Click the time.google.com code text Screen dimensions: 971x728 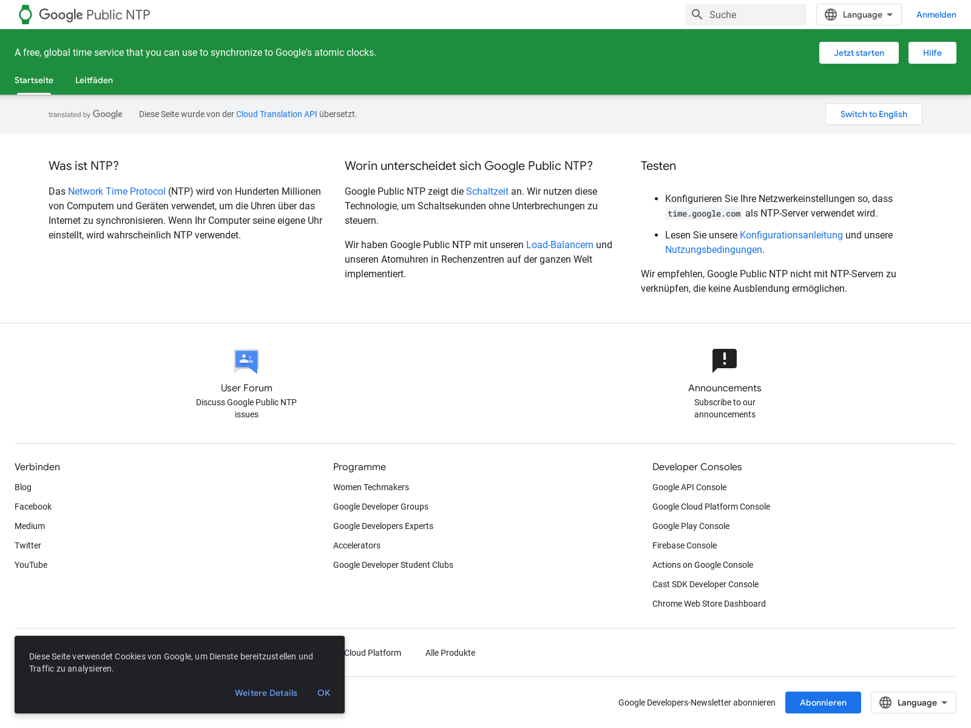(x=704, y=214)
